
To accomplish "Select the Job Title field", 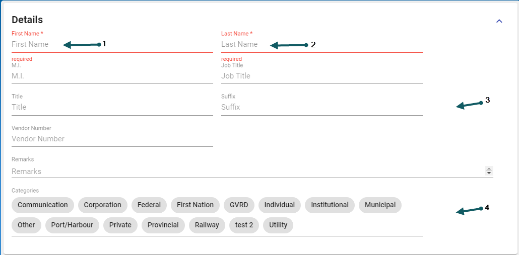I will 321,76.
